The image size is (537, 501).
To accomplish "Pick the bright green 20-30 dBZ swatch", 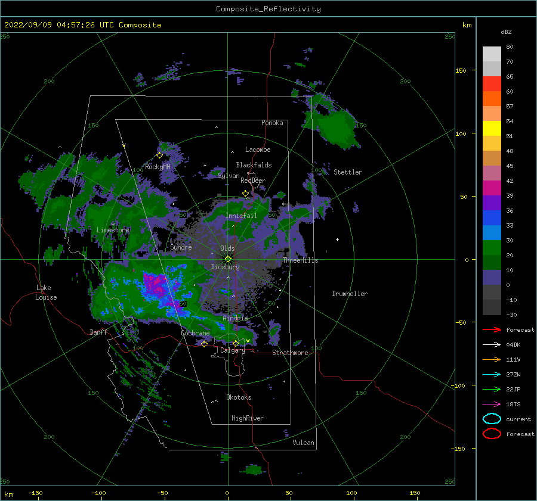I will point(492,248).
